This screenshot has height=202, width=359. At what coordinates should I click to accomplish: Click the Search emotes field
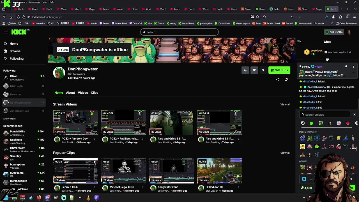pos(325,114)
